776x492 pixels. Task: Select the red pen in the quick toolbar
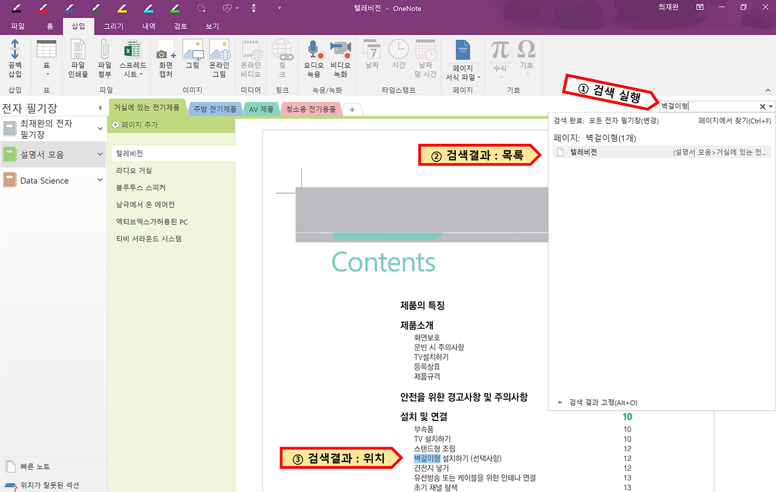[44, 8]
